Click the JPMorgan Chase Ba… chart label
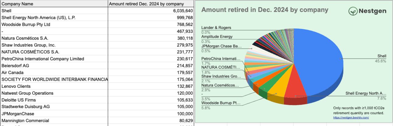Screen dimensions: 393x126 (221, 49)
